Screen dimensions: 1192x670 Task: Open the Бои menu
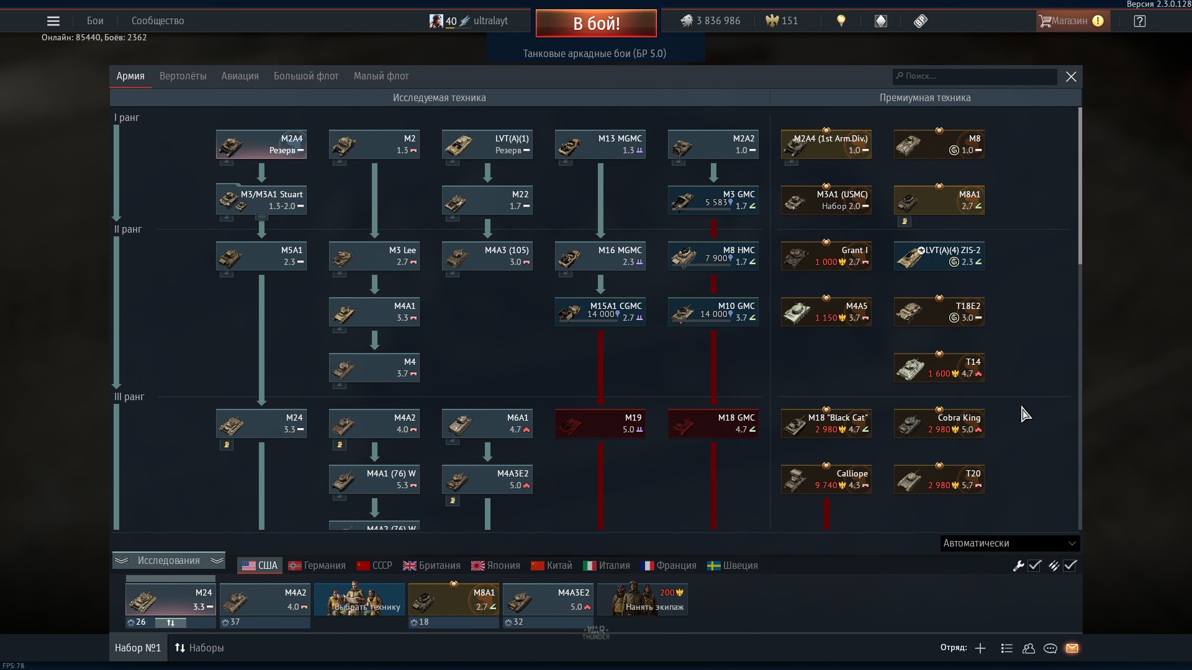pos(95,20)
